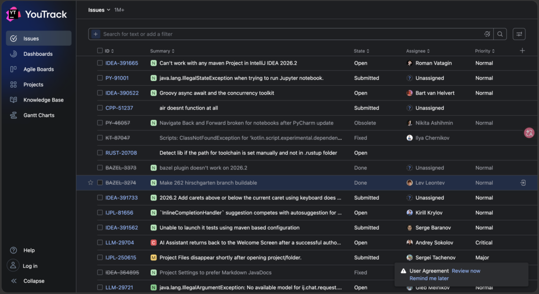Click Review now in User Agreement
This screenshot has width=539, height=294.
tap(466, 271)
